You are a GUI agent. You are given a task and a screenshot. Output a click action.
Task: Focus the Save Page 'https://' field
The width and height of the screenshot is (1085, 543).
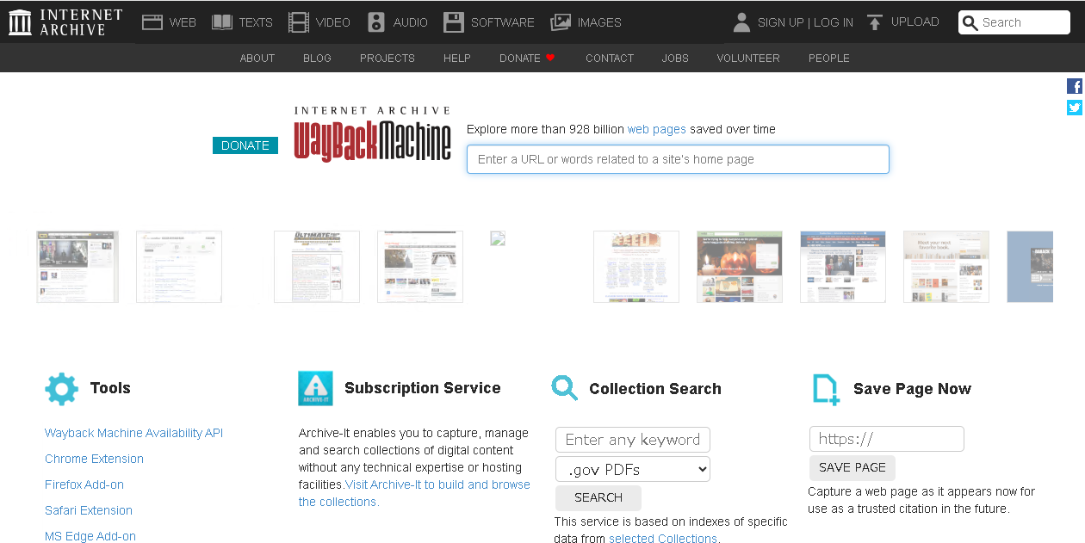pyautogui.click(x=887, y=439)
